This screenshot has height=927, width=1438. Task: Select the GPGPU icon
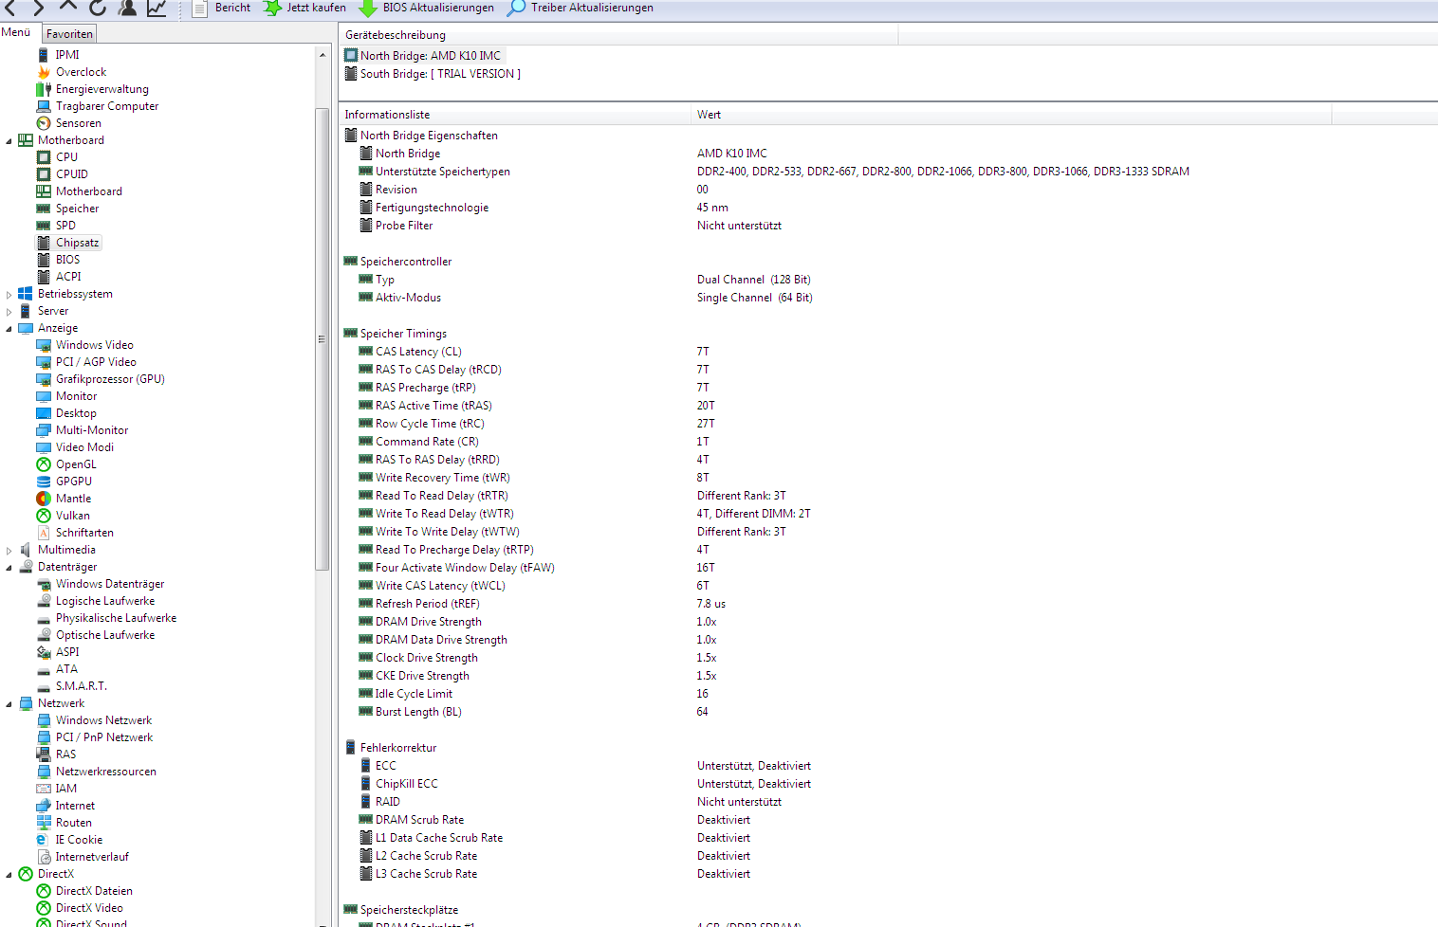(44, 482)
